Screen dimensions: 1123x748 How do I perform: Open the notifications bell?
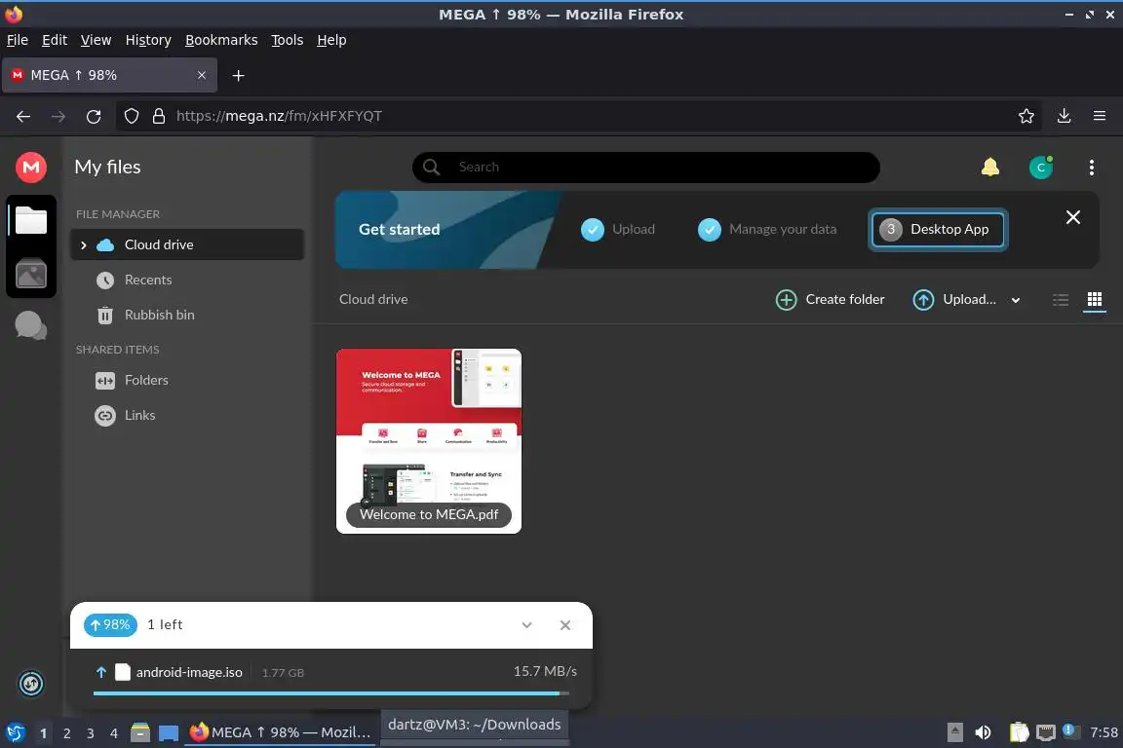pyautogui.click(x=989, y=168)
